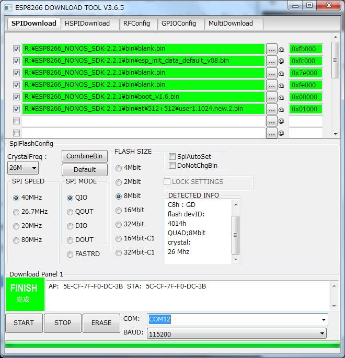Browse file for esp_init_data_default_v08.bin row
Image resolution: width=345 pixels, height=358 pixels.
271,61
